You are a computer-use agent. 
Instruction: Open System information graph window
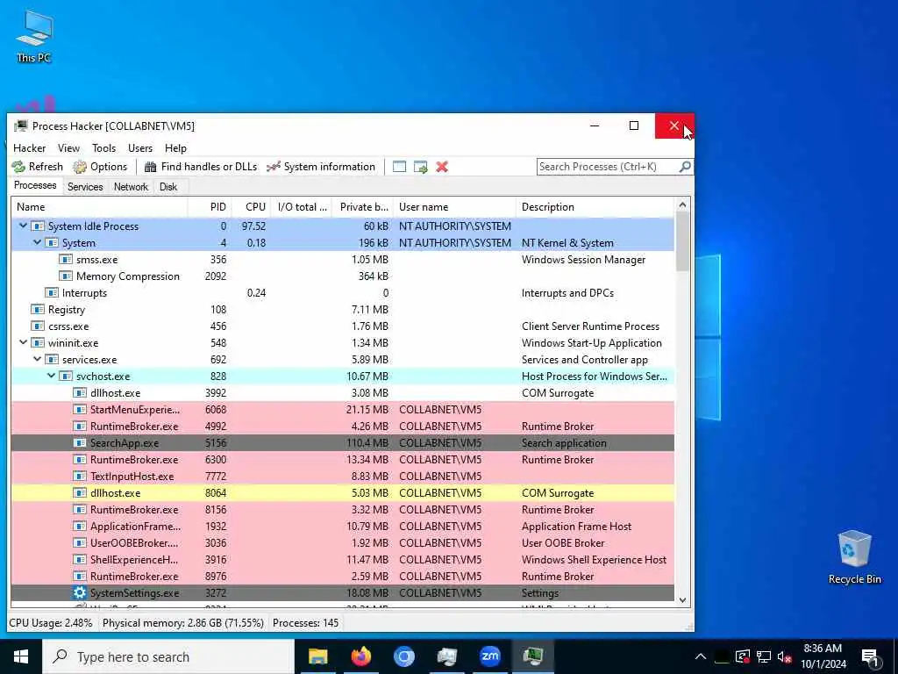[x=321, y=167]
